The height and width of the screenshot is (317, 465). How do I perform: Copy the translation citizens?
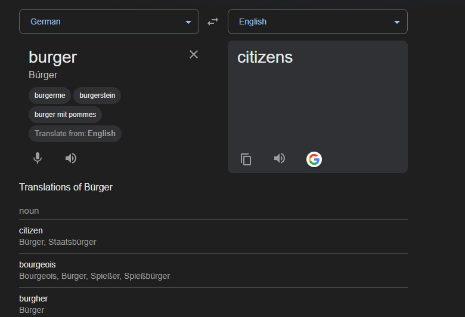[246, 159]
